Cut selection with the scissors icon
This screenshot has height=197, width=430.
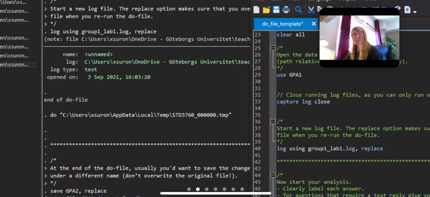point(311,10)
